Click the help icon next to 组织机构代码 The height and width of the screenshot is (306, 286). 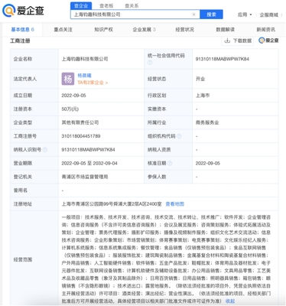click(x=179, y=136)
